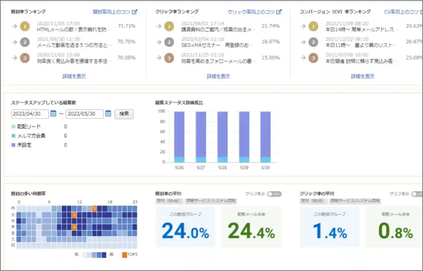
Task: Expand the arrow beside second クリック率ランキング entry
Action: point(159,42)
